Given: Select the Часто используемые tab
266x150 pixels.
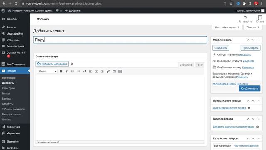Looking at the screenshot, I should pyautogui.click(x=246, y=146).
